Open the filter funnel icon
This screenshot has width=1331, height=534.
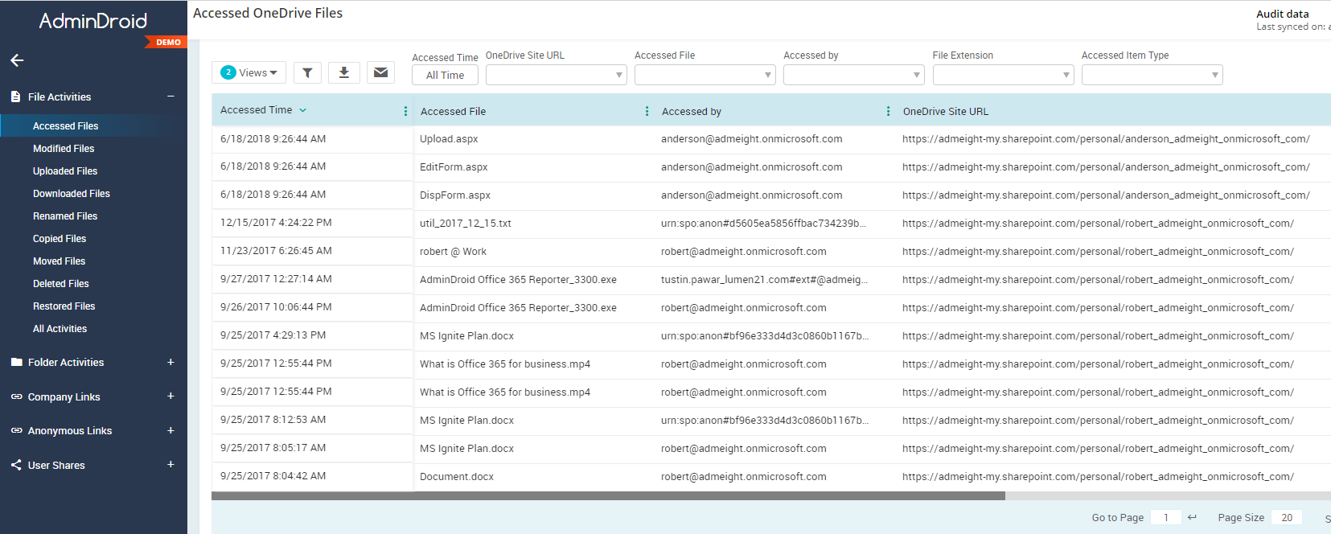[307, 73]
